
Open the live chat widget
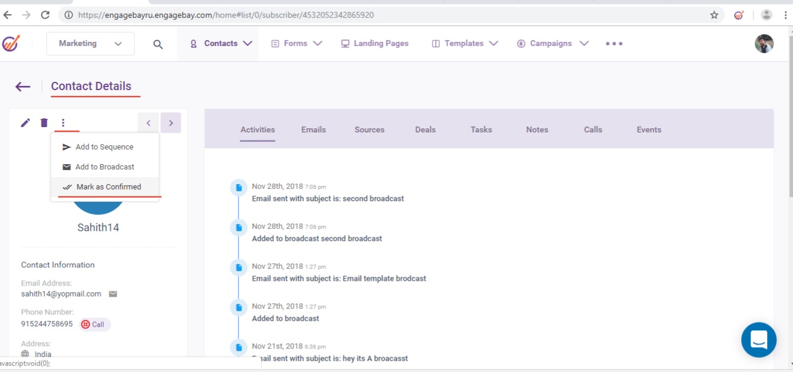click(758, 340)
